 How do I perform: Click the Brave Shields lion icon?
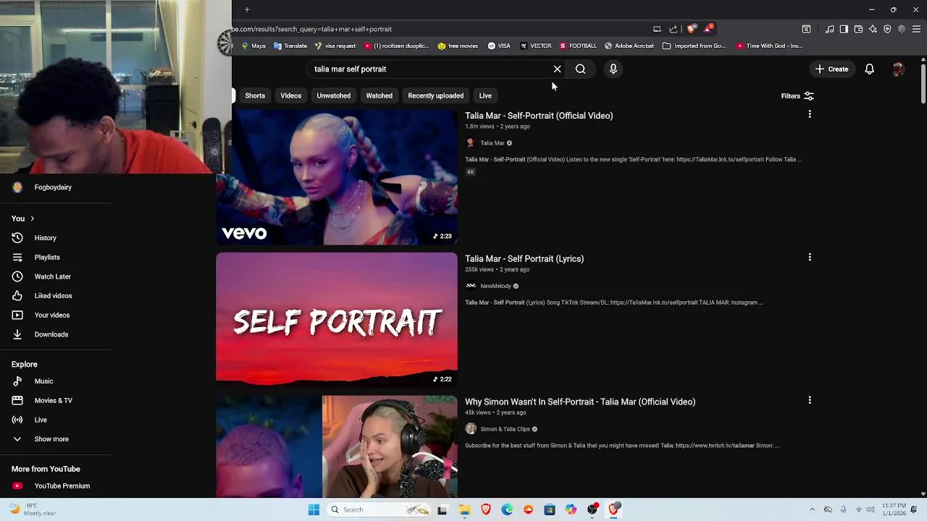click(x=691, y=29)
